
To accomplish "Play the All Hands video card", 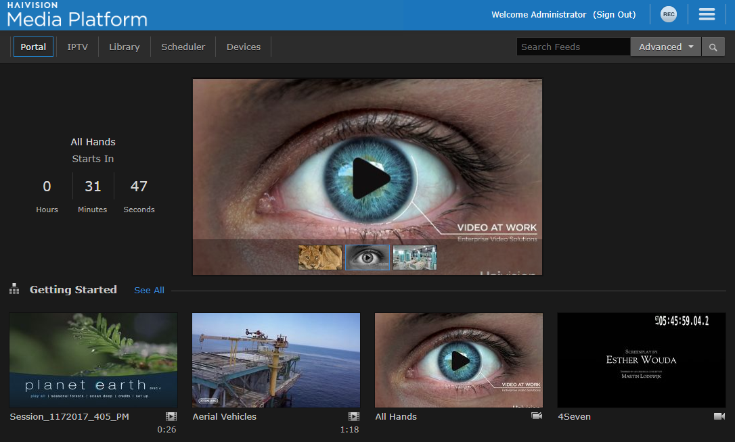I will pyautogui.click(x=459, y=360).
